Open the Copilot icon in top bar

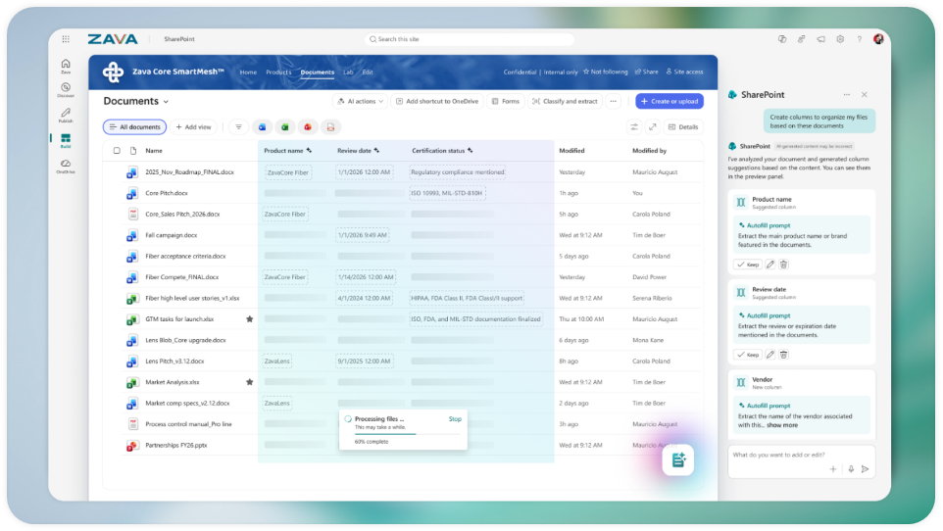tap(782, 39)
